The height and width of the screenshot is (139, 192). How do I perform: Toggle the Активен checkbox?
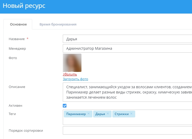[65, 106]
